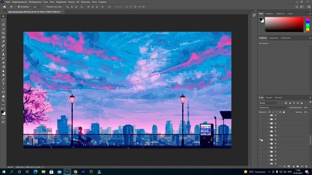The image size is (312, 175).
Task: Select the Rectangular Marquee tool
Action: tap(3, 20)
